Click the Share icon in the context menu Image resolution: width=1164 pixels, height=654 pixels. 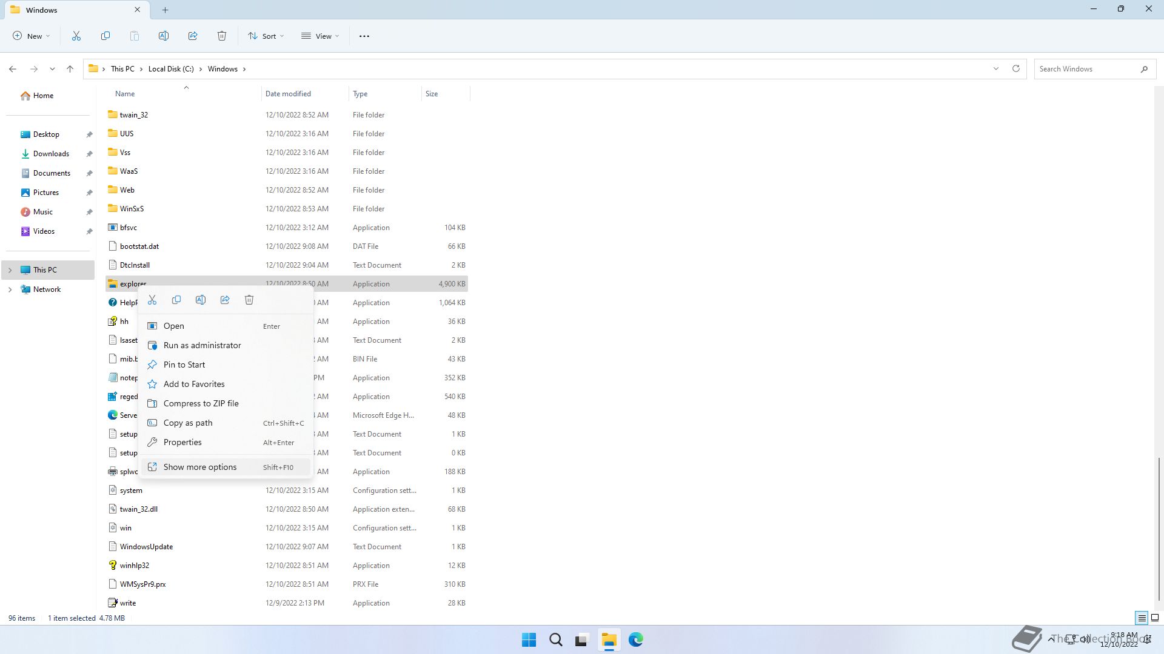[x=225, y=300]
